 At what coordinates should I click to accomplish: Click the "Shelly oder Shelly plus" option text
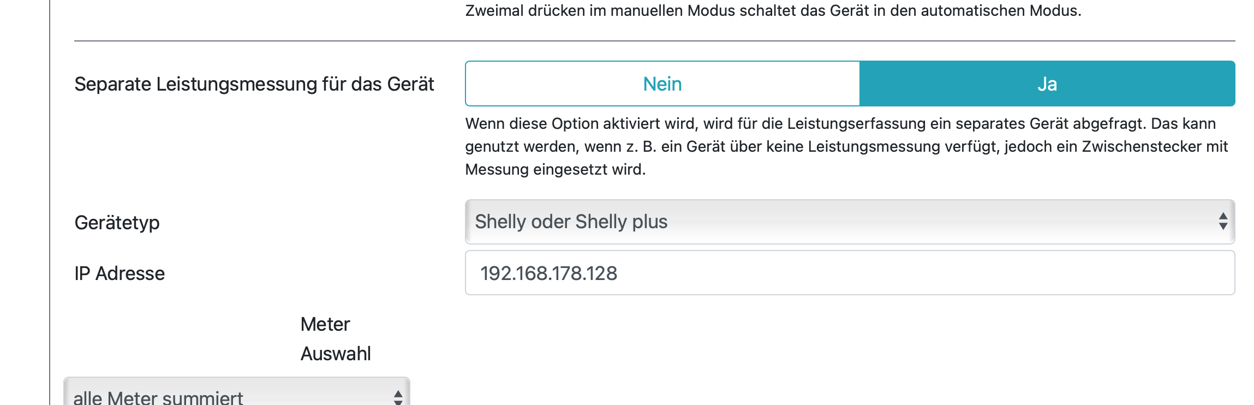[x=571, y=222]
